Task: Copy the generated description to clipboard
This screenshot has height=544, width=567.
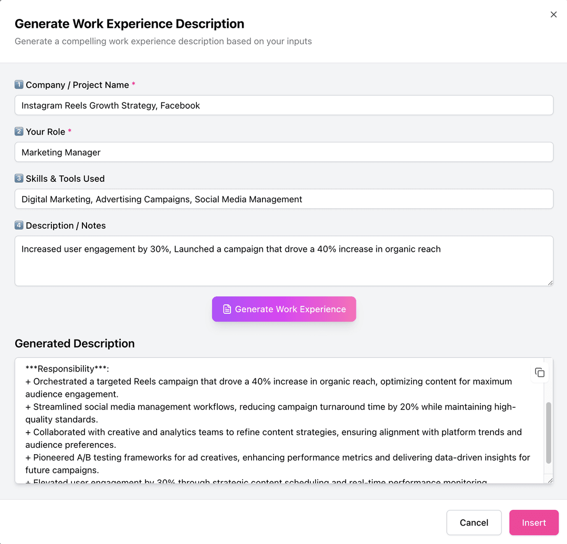Action: (x=540, y=373)
